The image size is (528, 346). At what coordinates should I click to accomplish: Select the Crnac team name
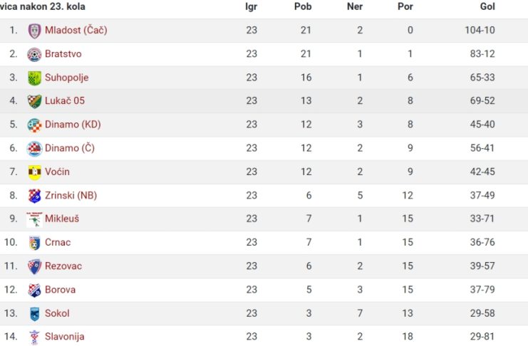[58, 242]
